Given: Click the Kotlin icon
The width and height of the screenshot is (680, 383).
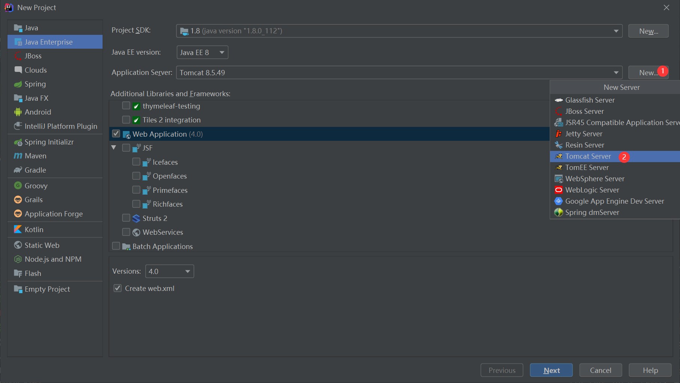Looking at the screenshot, I should [18, 230].
